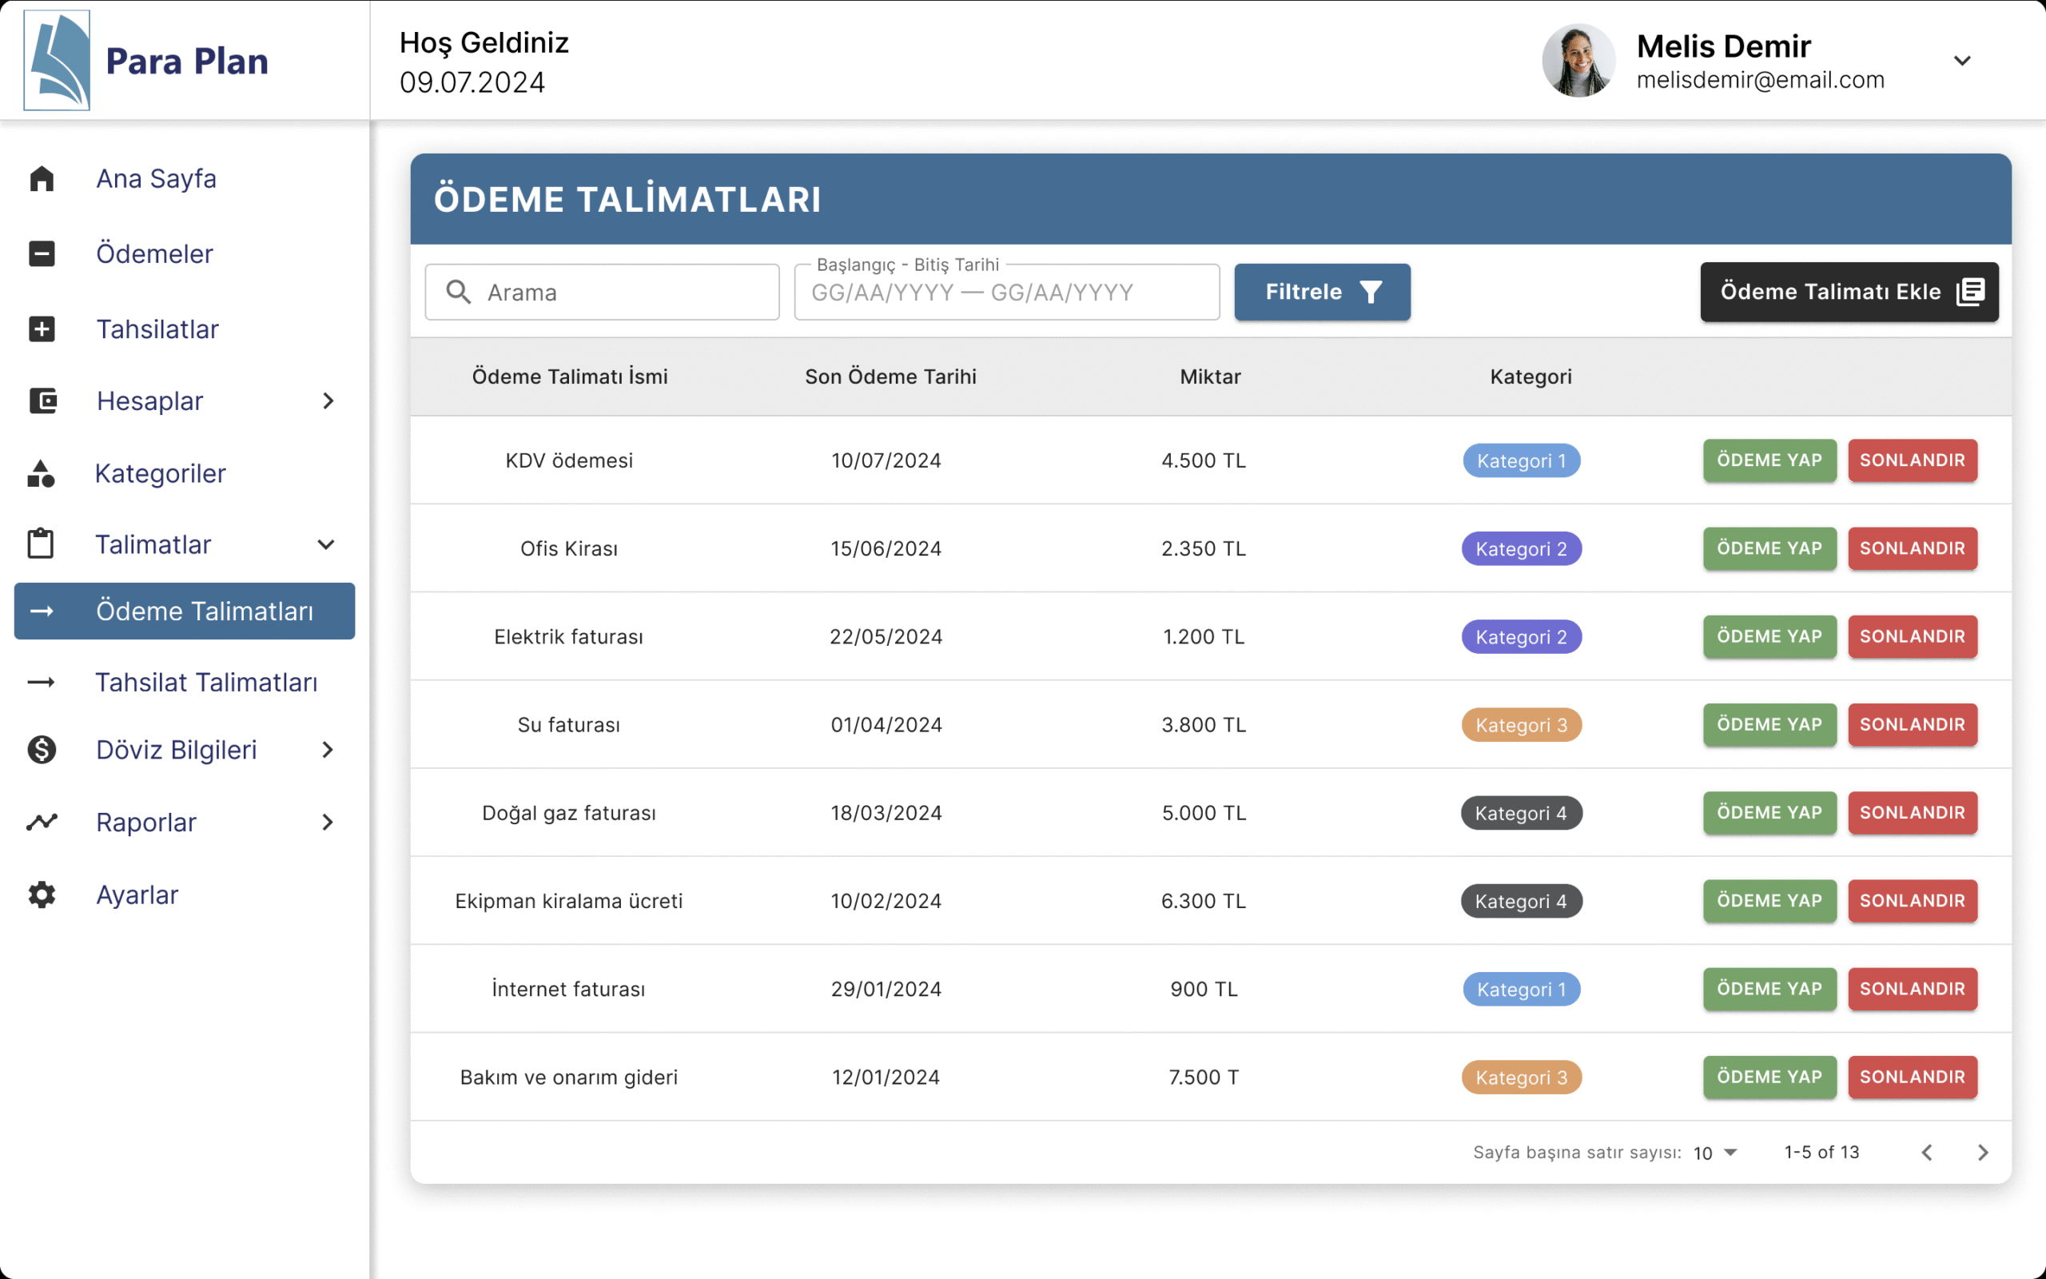Click the Döviz Bilgileri dollar icon

42,750
